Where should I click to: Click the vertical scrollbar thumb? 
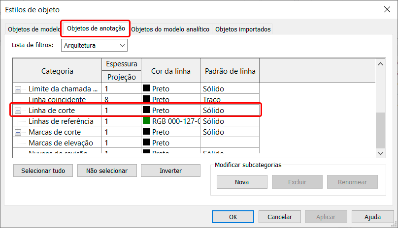click(x=380, y=130)
